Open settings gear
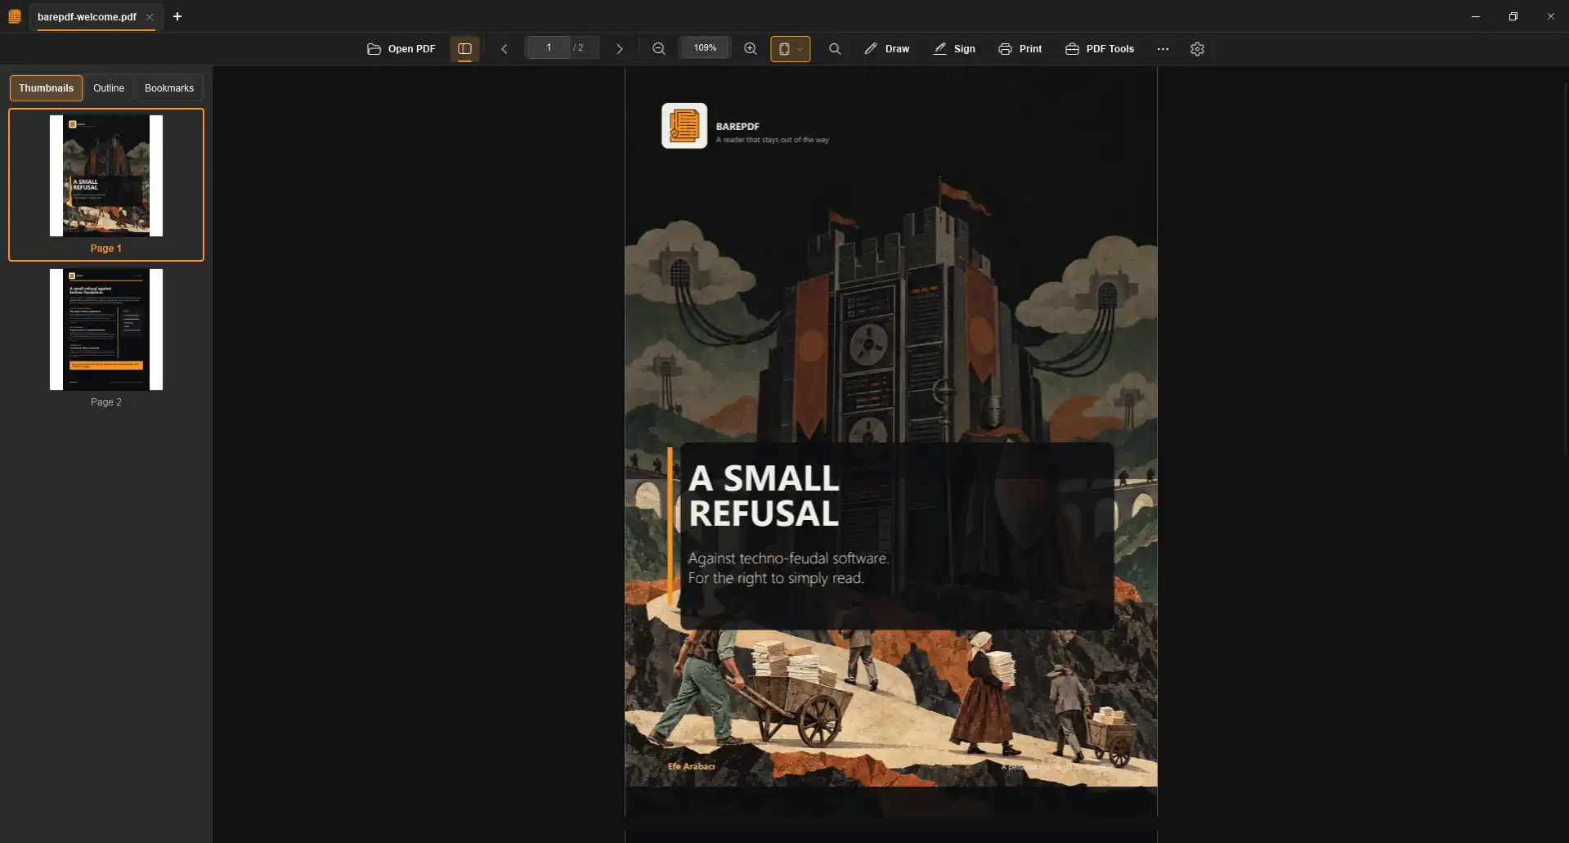1569x843 pixels. (1197, 49)
